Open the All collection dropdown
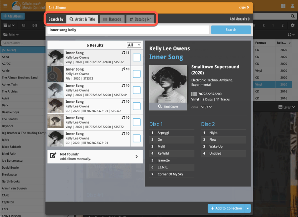The width and height of the screenshot is (298, 217). click(x=9, y=26)
